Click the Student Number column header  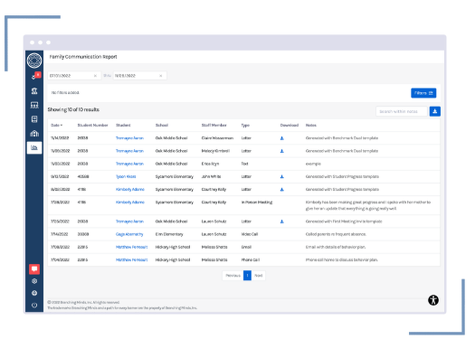tap(93, 125)
